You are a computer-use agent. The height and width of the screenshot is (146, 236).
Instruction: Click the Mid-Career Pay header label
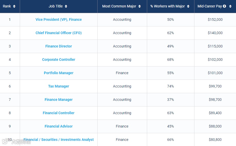click(210, 6)
